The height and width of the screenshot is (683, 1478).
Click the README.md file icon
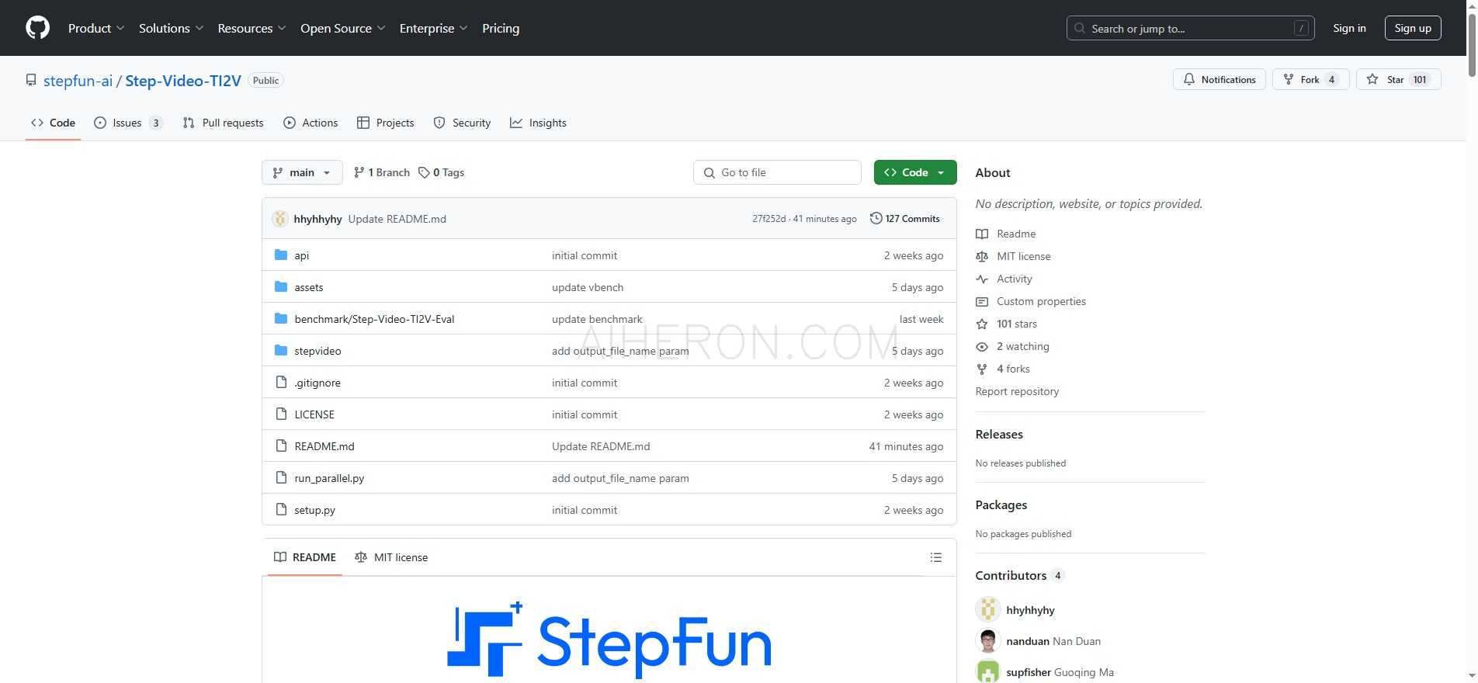[x=281, y=446]
